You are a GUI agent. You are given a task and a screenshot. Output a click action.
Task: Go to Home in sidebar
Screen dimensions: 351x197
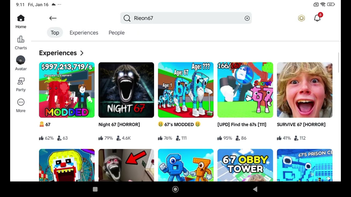click(21, 22)
